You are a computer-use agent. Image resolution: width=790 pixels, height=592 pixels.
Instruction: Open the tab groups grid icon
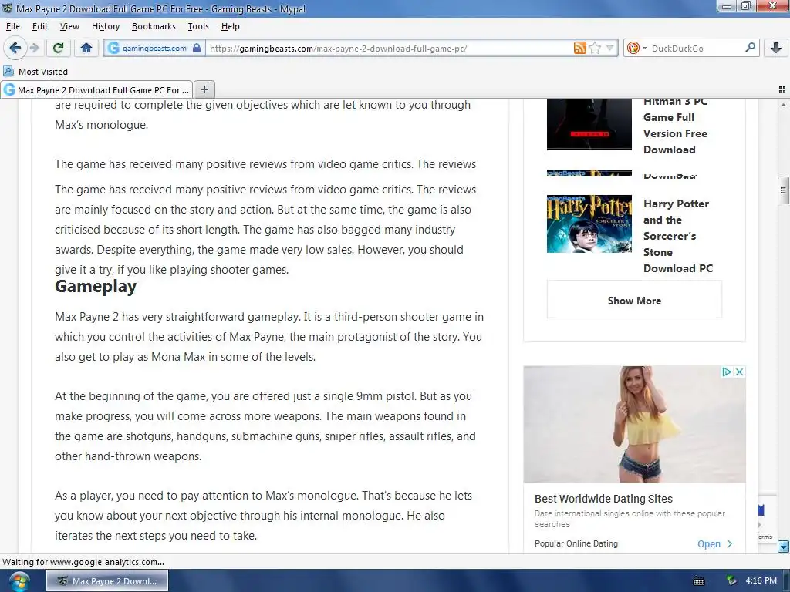coord(782,89)
